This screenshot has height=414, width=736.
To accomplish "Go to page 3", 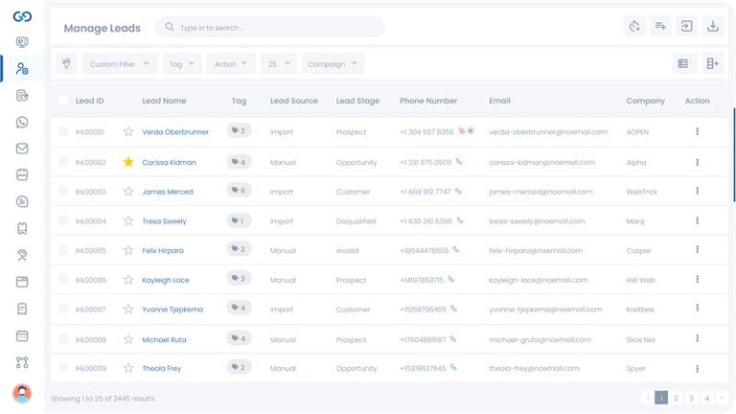I will click(691, 398).
